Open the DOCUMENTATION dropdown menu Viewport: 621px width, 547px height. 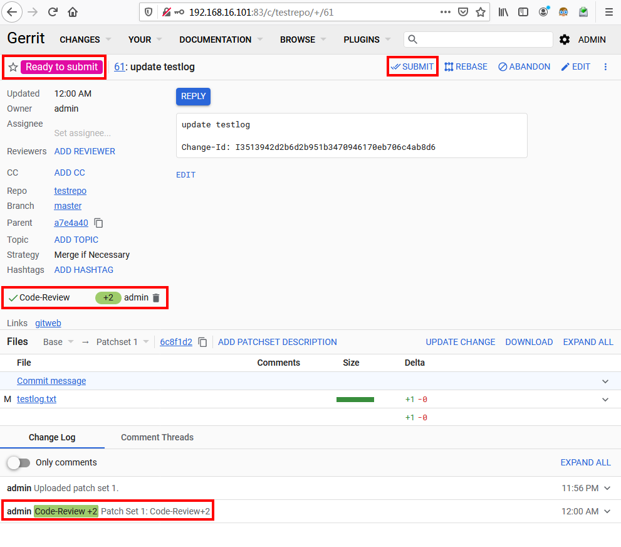pyautogui.click(x=221, y=40)
